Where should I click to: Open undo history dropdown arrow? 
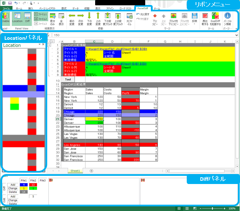19,3
